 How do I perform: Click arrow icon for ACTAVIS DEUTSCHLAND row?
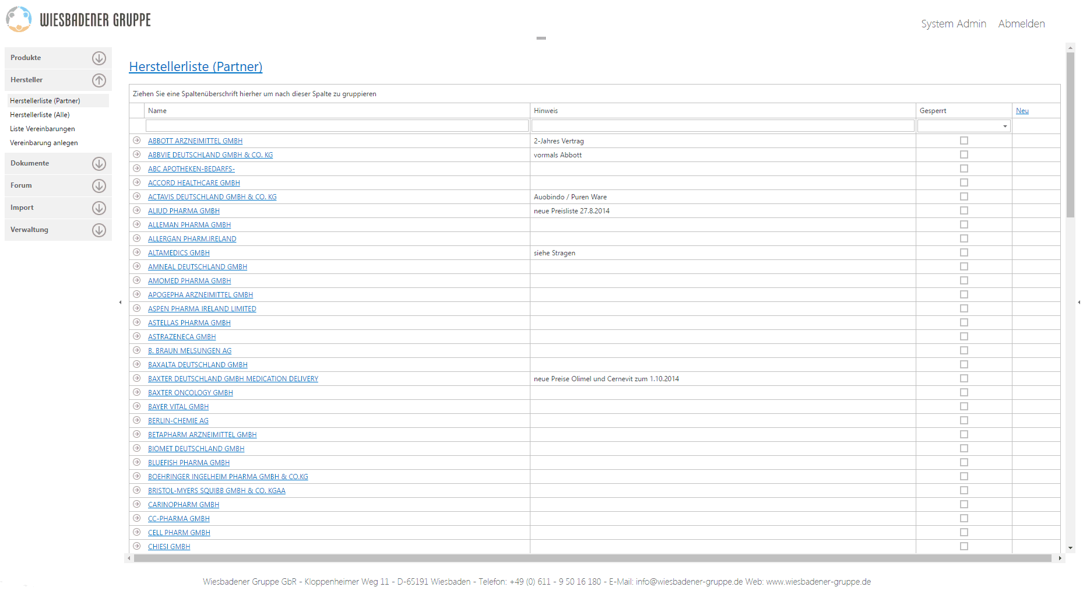click(137, 196)
